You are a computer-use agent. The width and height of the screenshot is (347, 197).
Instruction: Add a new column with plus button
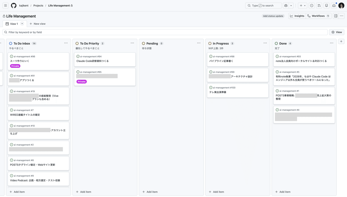341,41
